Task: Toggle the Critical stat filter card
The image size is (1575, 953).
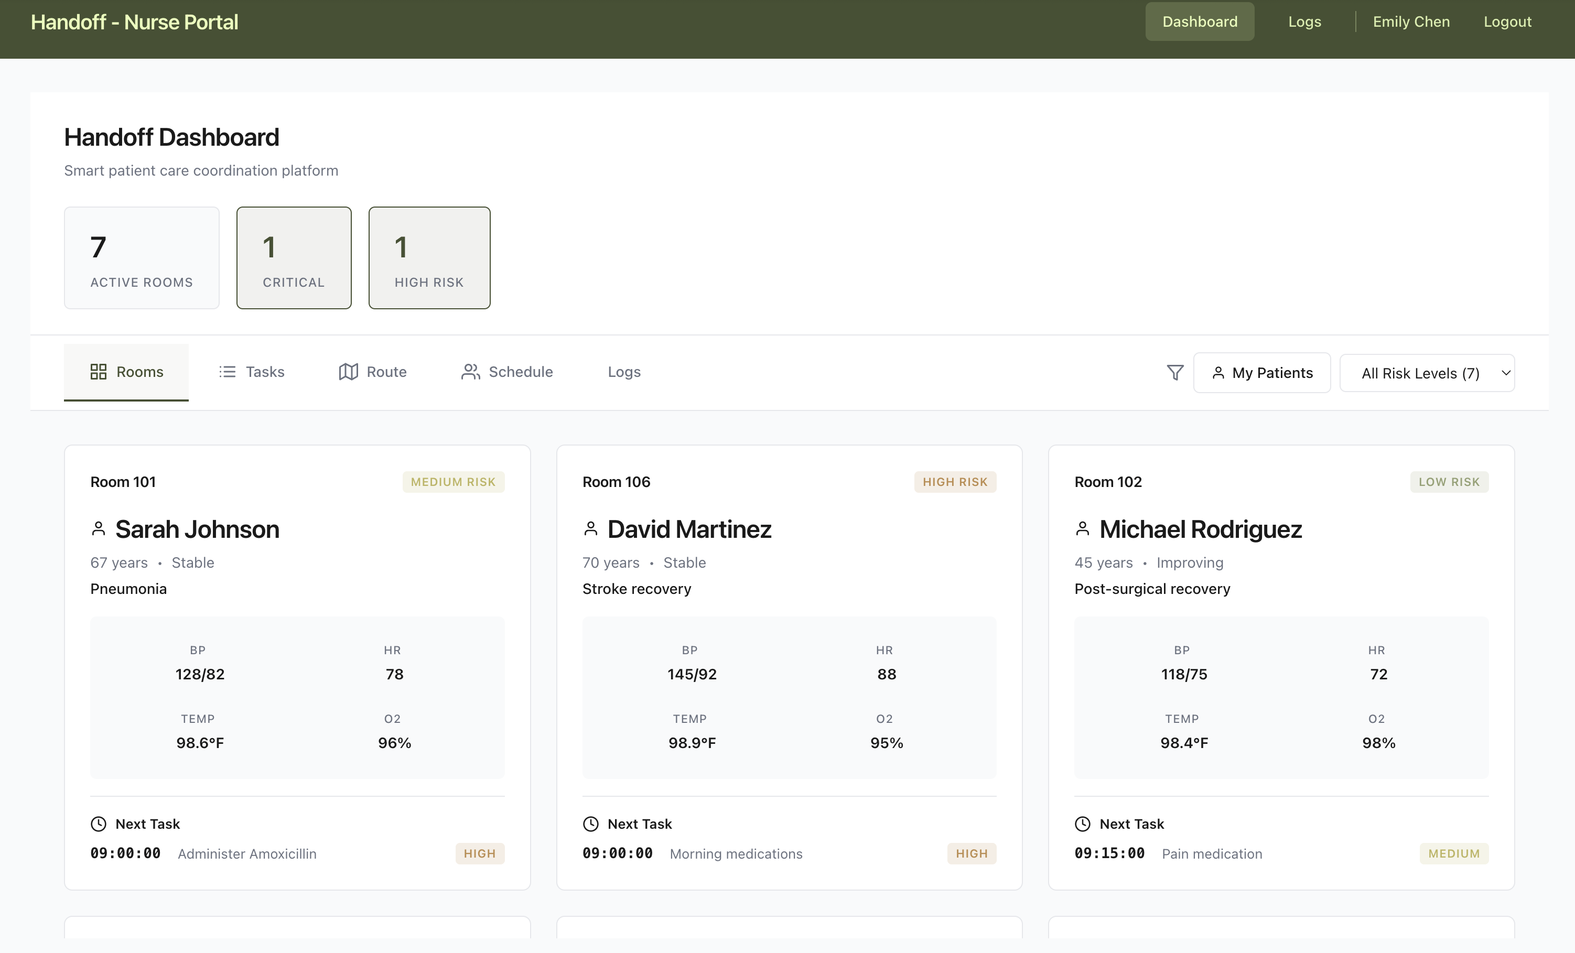Action: 294,257
